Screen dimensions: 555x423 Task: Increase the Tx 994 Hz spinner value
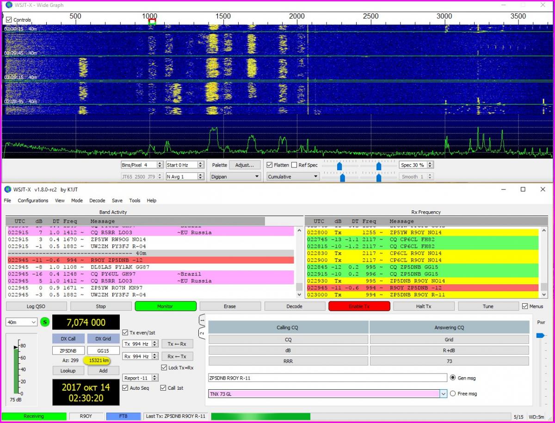coord(155,342)
